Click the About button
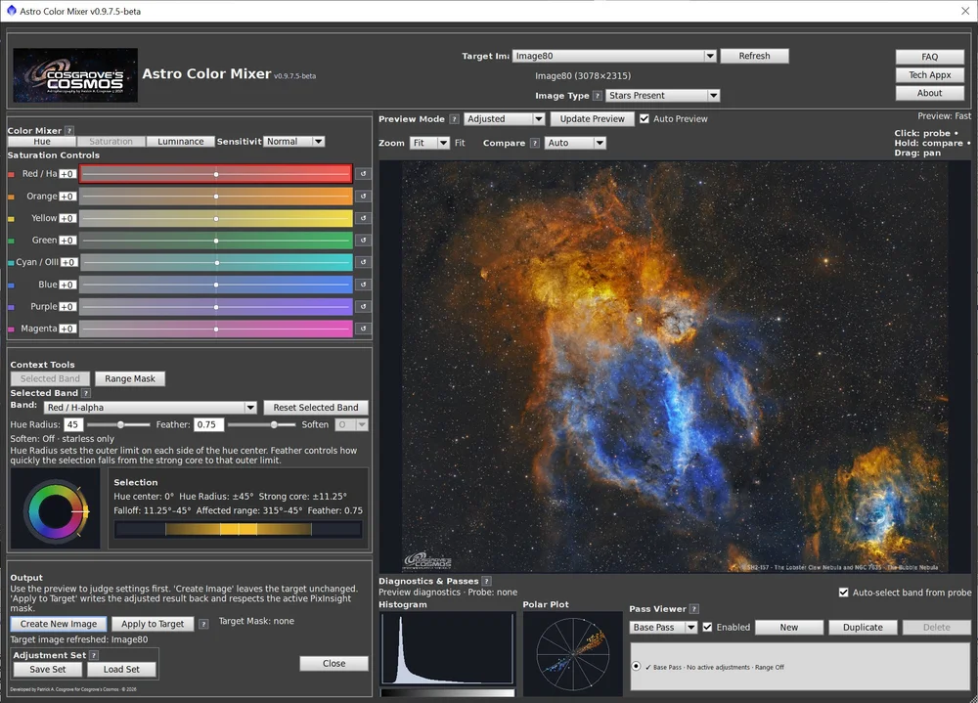 (929, 93)
